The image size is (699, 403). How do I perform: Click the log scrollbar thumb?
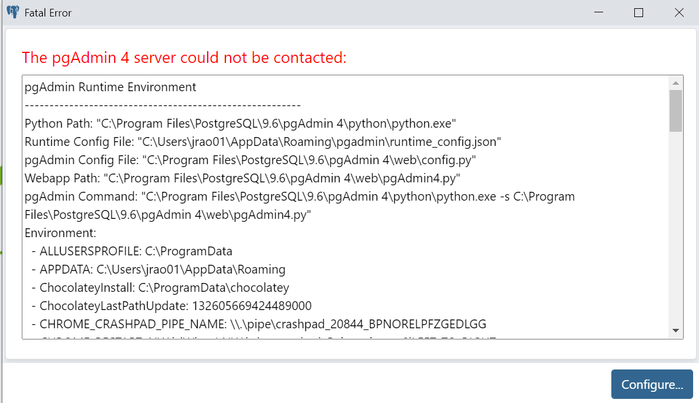pos(676,111)
